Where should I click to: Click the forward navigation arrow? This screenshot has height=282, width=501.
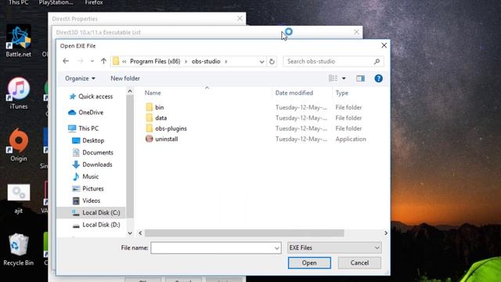point(80,61)
